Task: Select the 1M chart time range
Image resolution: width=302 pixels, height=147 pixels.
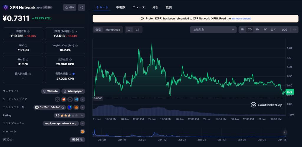Action: point(257,30)
